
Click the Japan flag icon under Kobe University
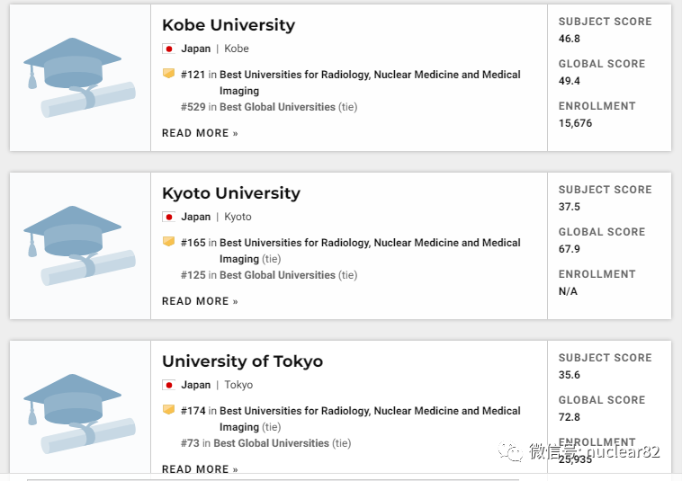[x=168, y=49]
